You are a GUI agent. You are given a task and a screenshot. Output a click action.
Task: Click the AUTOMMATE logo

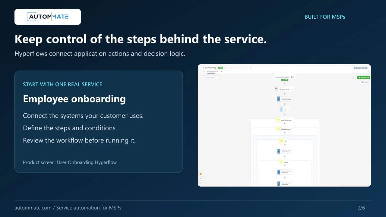[x=48, y=17]
